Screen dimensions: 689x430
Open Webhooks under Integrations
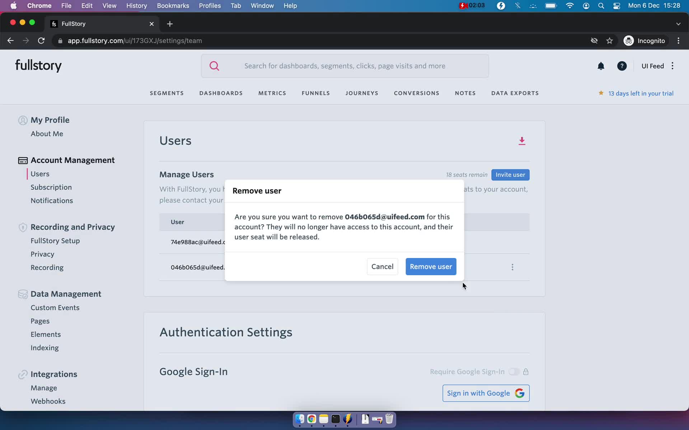tap(48, 401)
